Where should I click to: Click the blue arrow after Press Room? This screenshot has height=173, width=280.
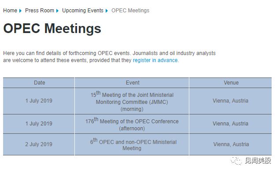(x=57, y=11)
